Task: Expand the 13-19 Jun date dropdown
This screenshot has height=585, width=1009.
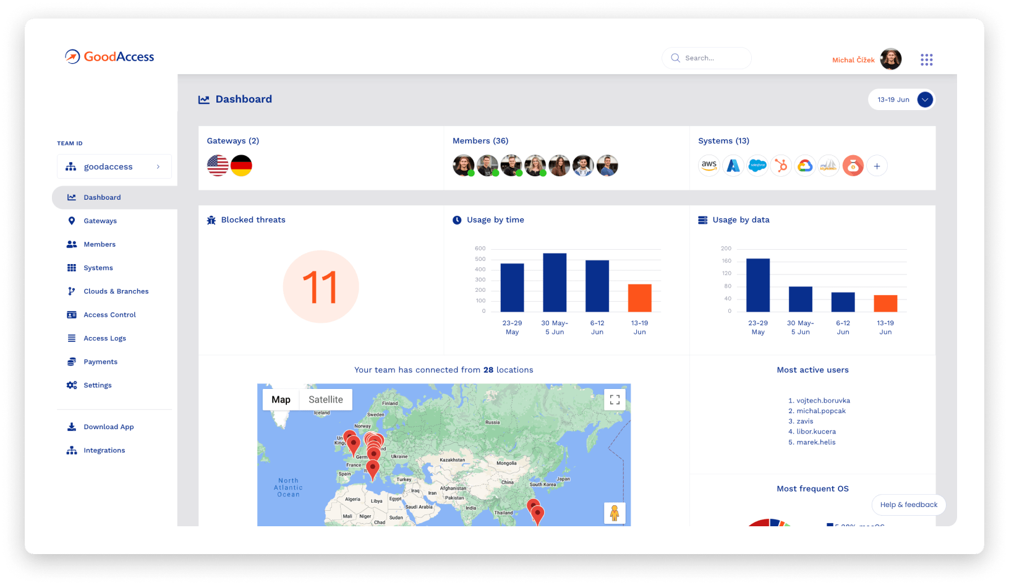Action: (x=925, y=100)
